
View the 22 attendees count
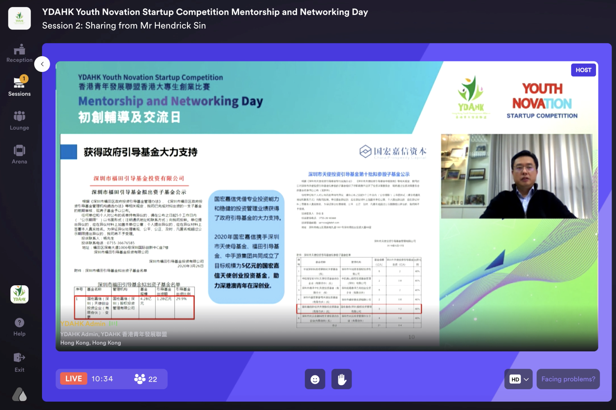click(145, 379)
